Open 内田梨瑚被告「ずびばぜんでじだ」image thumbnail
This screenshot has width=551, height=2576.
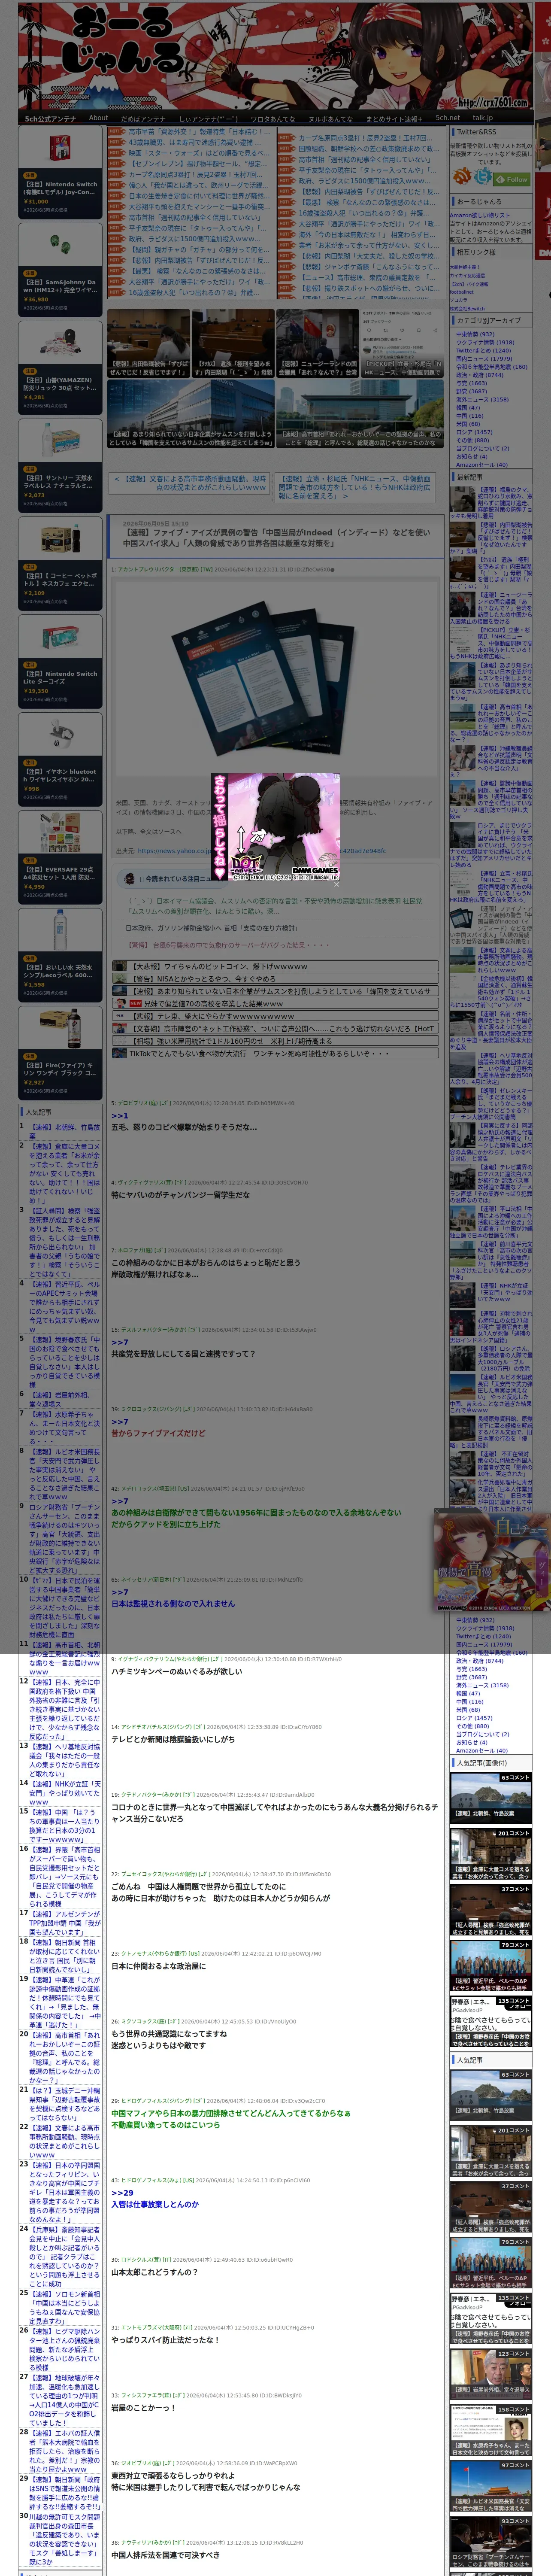point(148,343)
